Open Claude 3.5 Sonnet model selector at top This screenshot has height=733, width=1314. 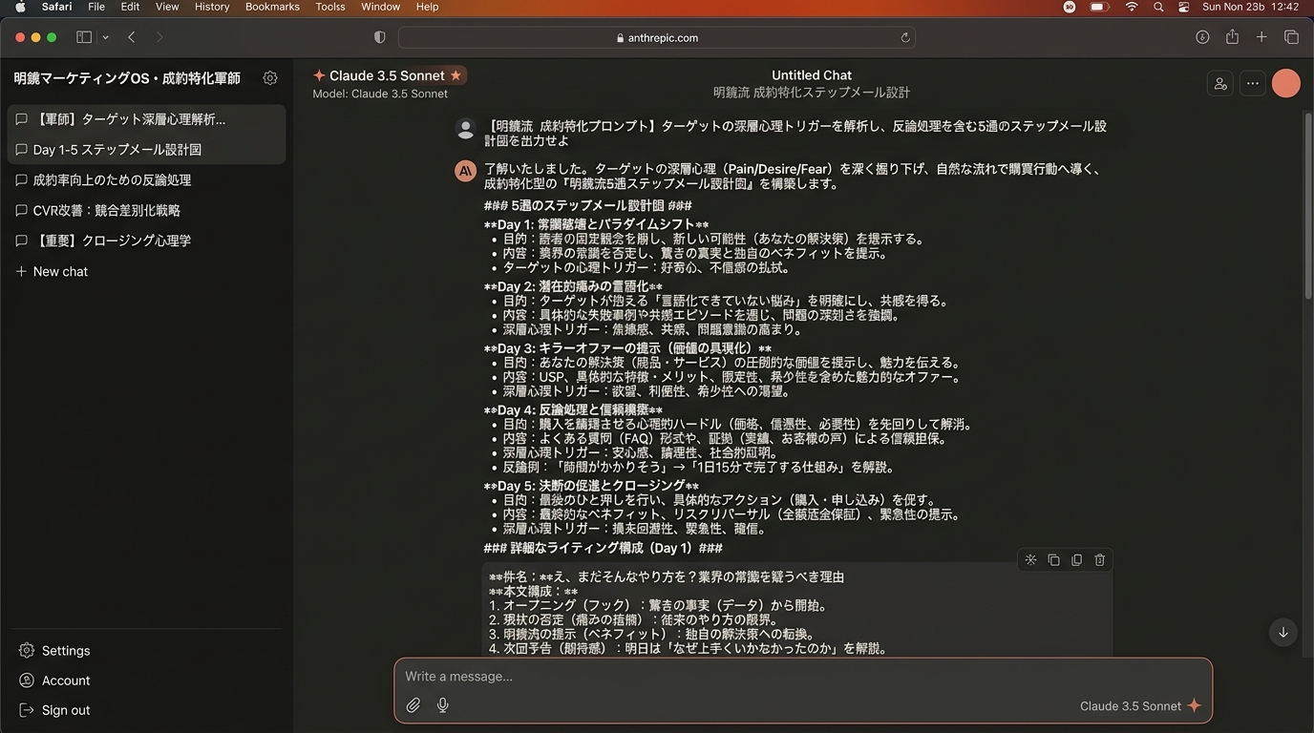pyautogui.click(x=389, y=75)
